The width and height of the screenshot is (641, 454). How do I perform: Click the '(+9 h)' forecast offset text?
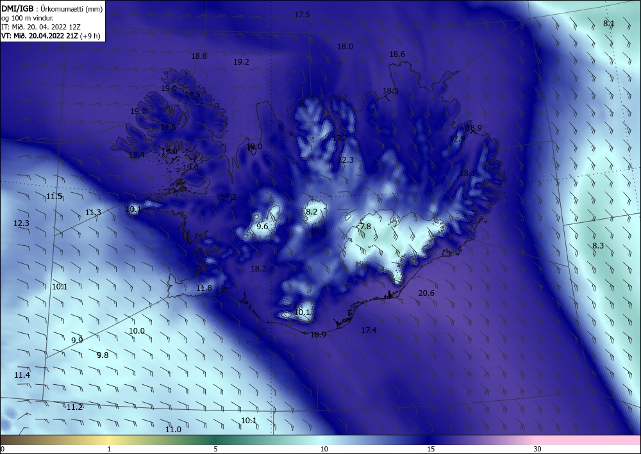pos(90,36)
